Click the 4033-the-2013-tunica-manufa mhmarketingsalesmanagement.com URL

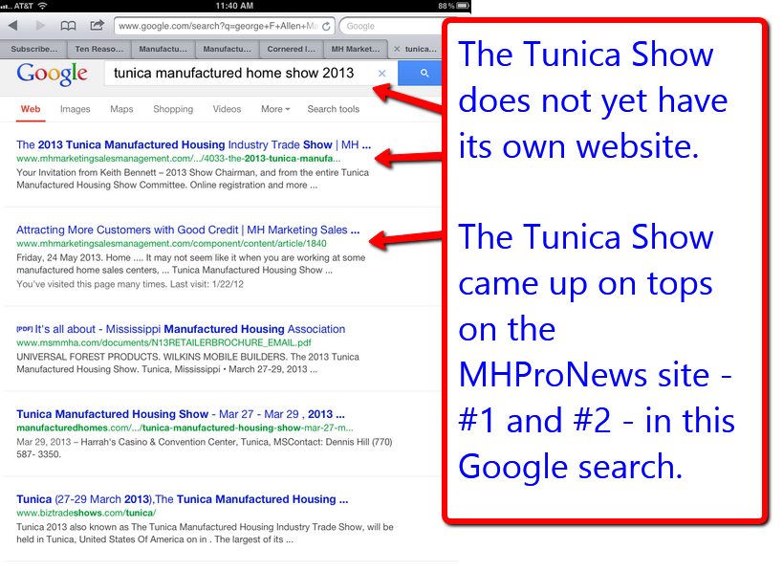pos(178,159)
